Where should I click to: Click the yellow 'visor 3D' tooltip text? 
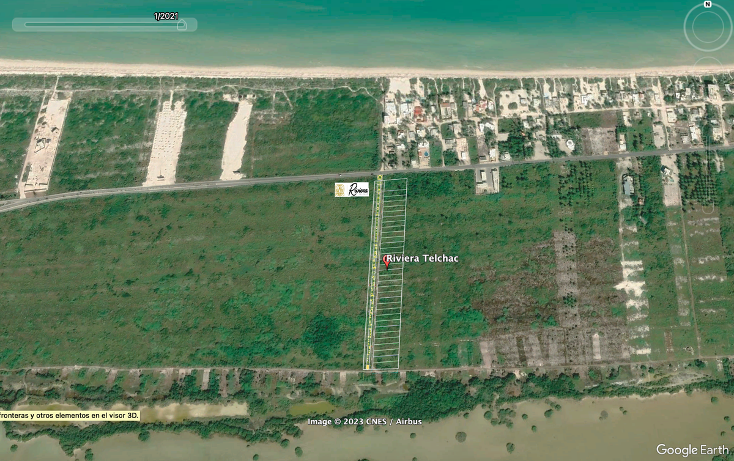point(70,415)
